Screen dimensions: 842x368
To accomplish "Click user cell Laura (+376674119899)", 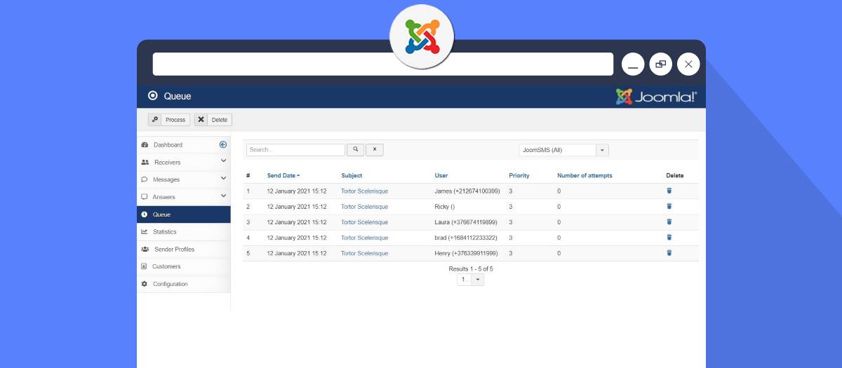I will pyautogui.click(x=466, y=222).
